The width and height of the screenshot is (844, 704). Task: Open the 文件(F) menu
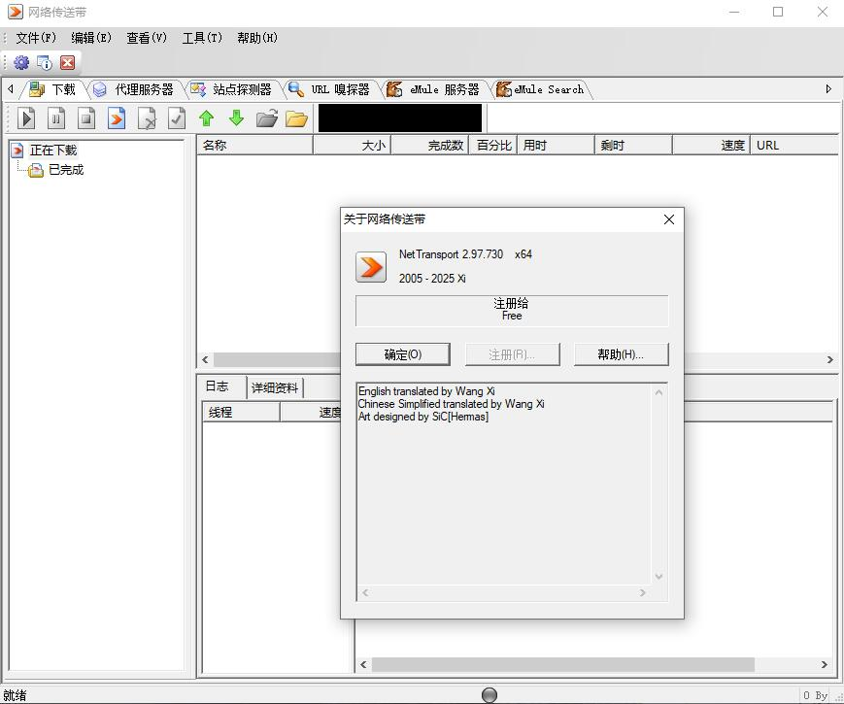pos(36,38)
